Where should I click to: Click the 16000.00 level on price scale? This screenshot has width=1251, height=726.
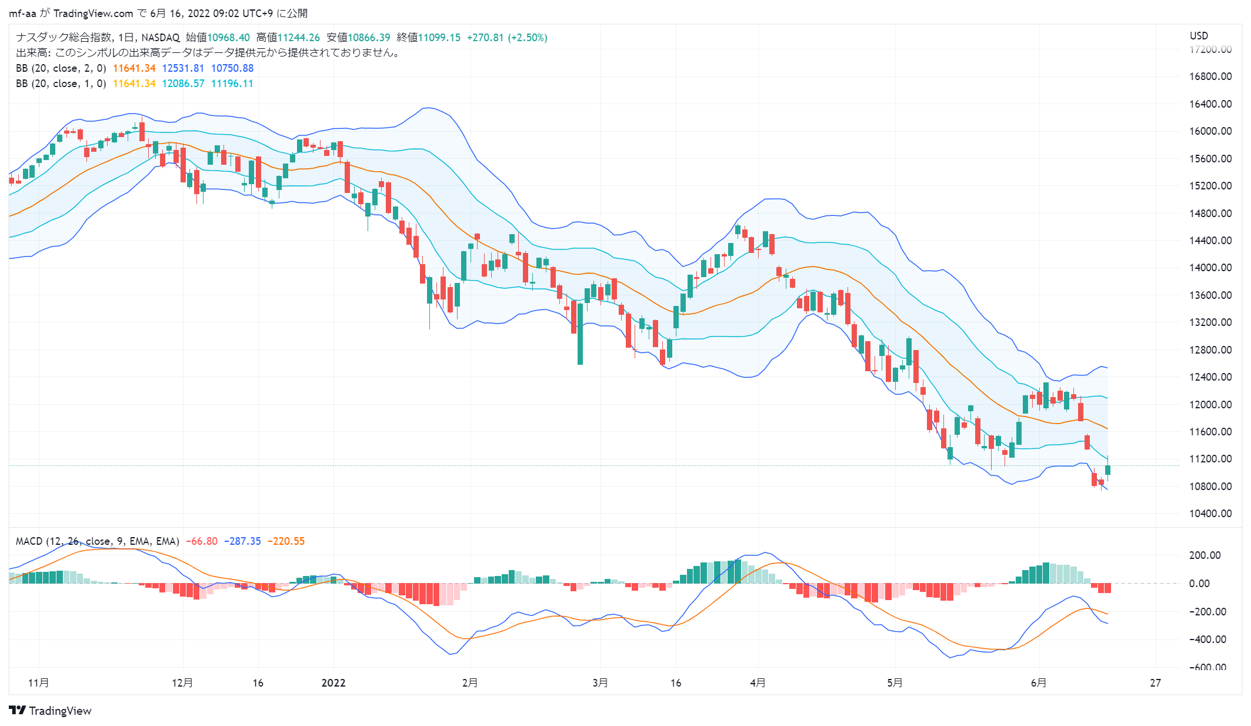click(1210, 131)
